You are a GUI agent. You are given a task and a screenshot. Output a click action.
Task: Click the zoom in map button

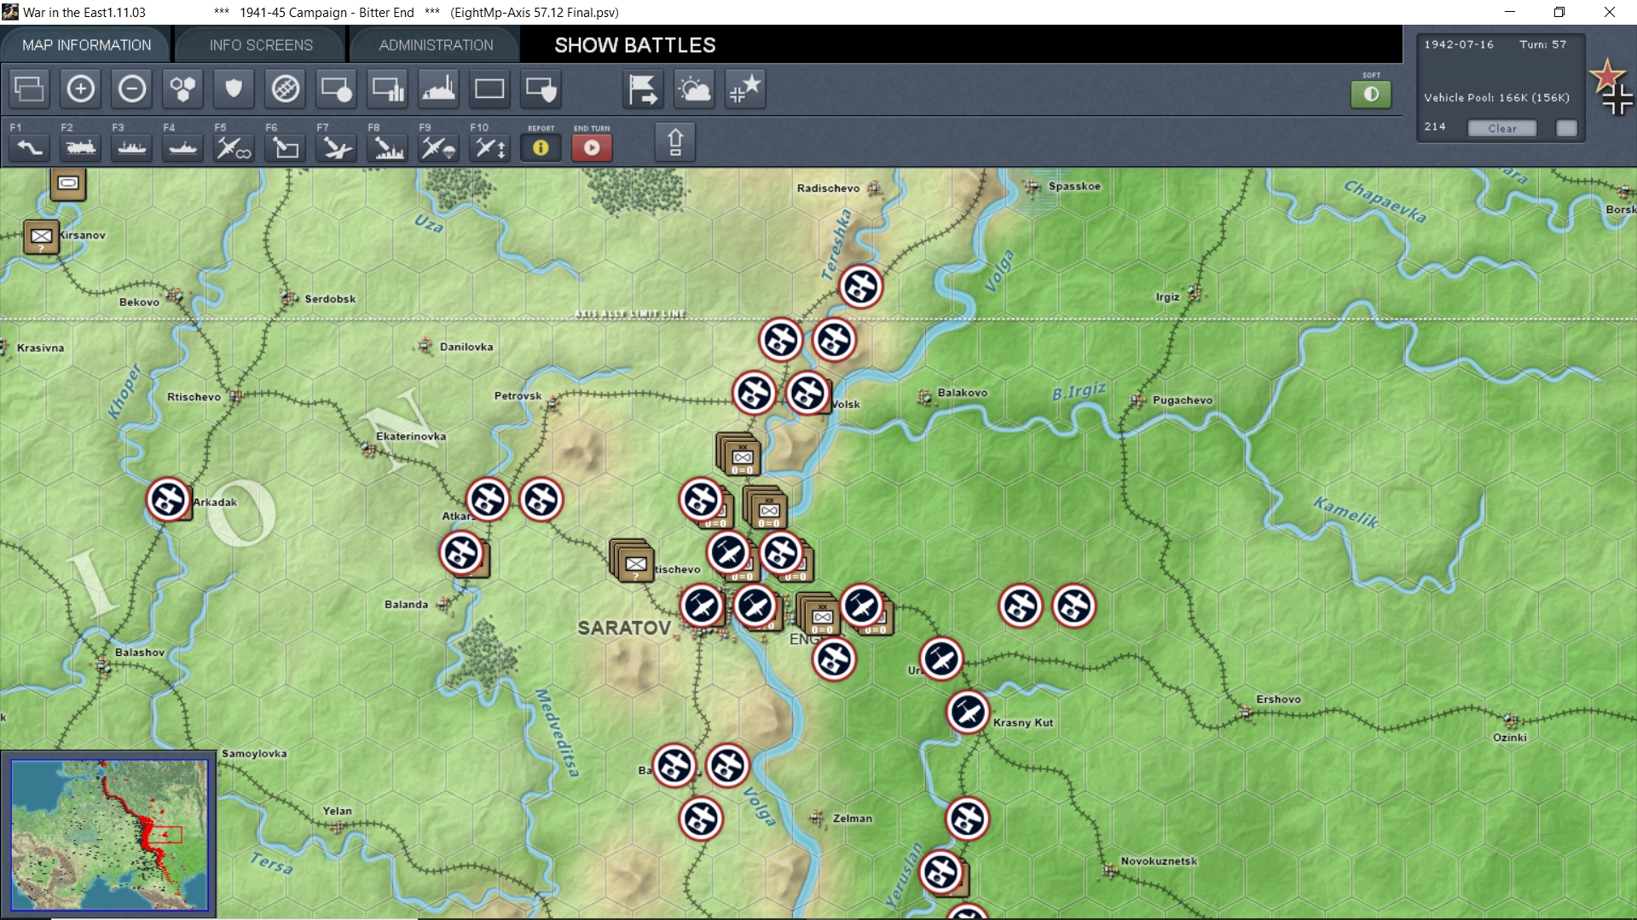tap(80, 89)
